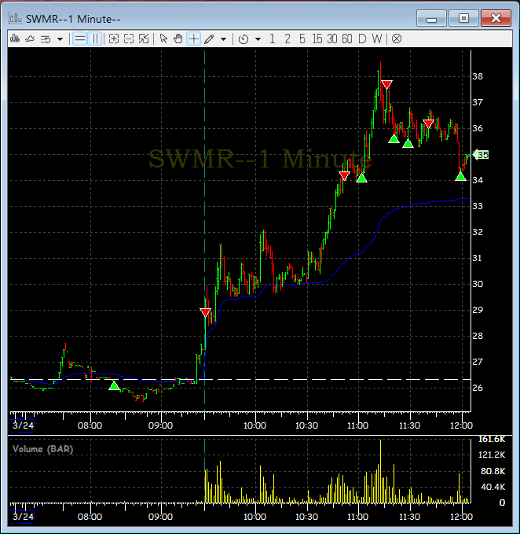
Task: Switch to 5 minute interval
Action: (x=302, y=39)
